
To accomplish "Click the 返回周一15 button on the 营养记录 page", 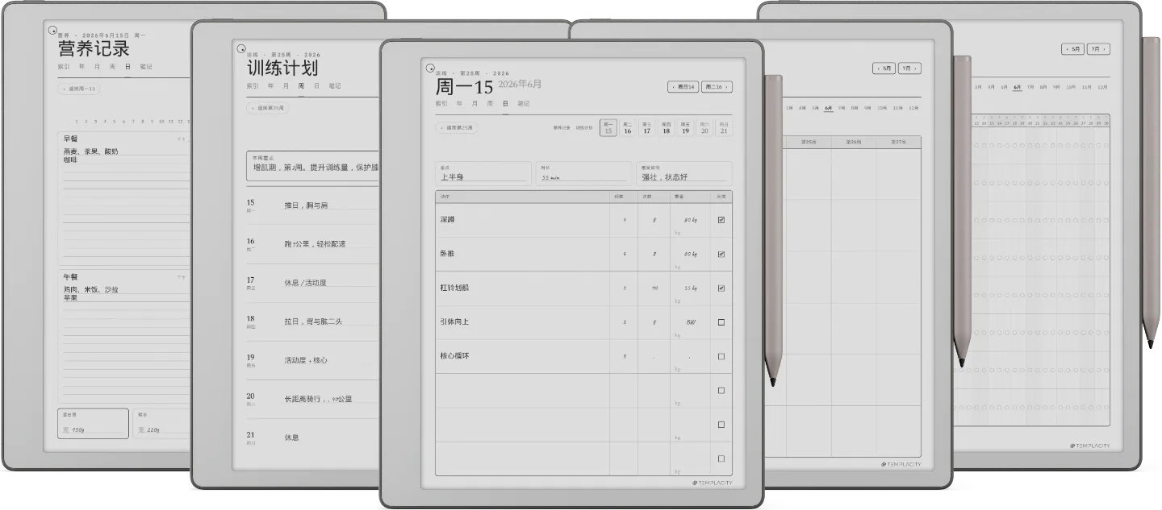I will click(79, 89).
